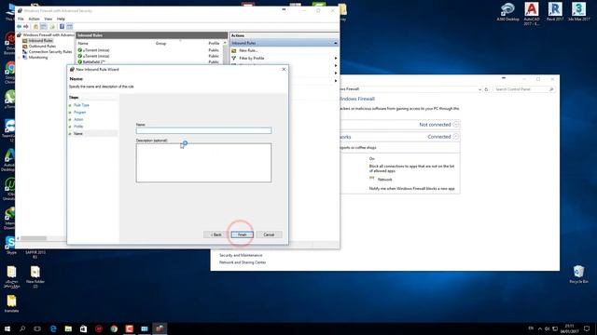
Task: Click the Back arrow toolbar icon
Action: [x=19, y=27]
